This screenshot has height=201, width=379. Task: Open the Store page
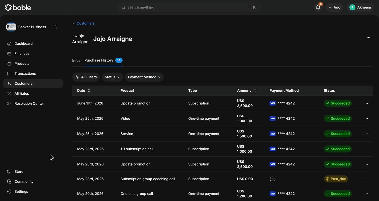[33, 172]
